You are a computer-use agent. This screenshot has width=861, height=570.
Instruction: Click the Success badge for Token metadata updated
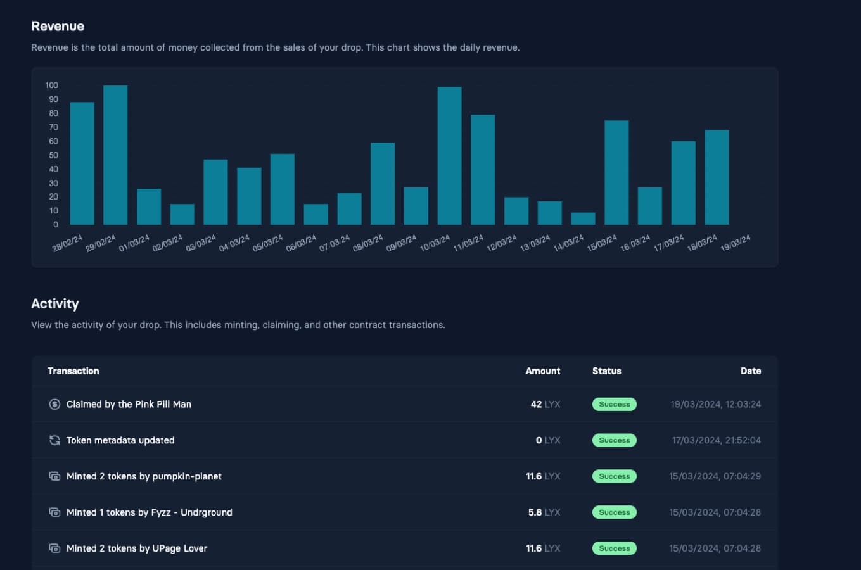coord(615,440)
